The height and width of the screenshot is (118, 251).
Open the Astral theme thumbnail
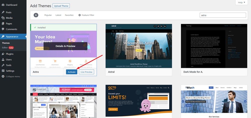pyautogui.click(x=139, y=46)
